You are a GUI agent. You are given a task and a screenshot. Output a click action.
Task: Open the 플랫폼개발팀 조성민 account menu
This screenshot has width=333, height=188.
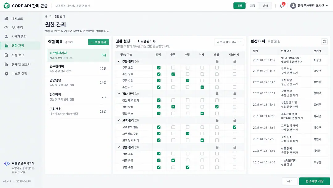coord(310,6)
